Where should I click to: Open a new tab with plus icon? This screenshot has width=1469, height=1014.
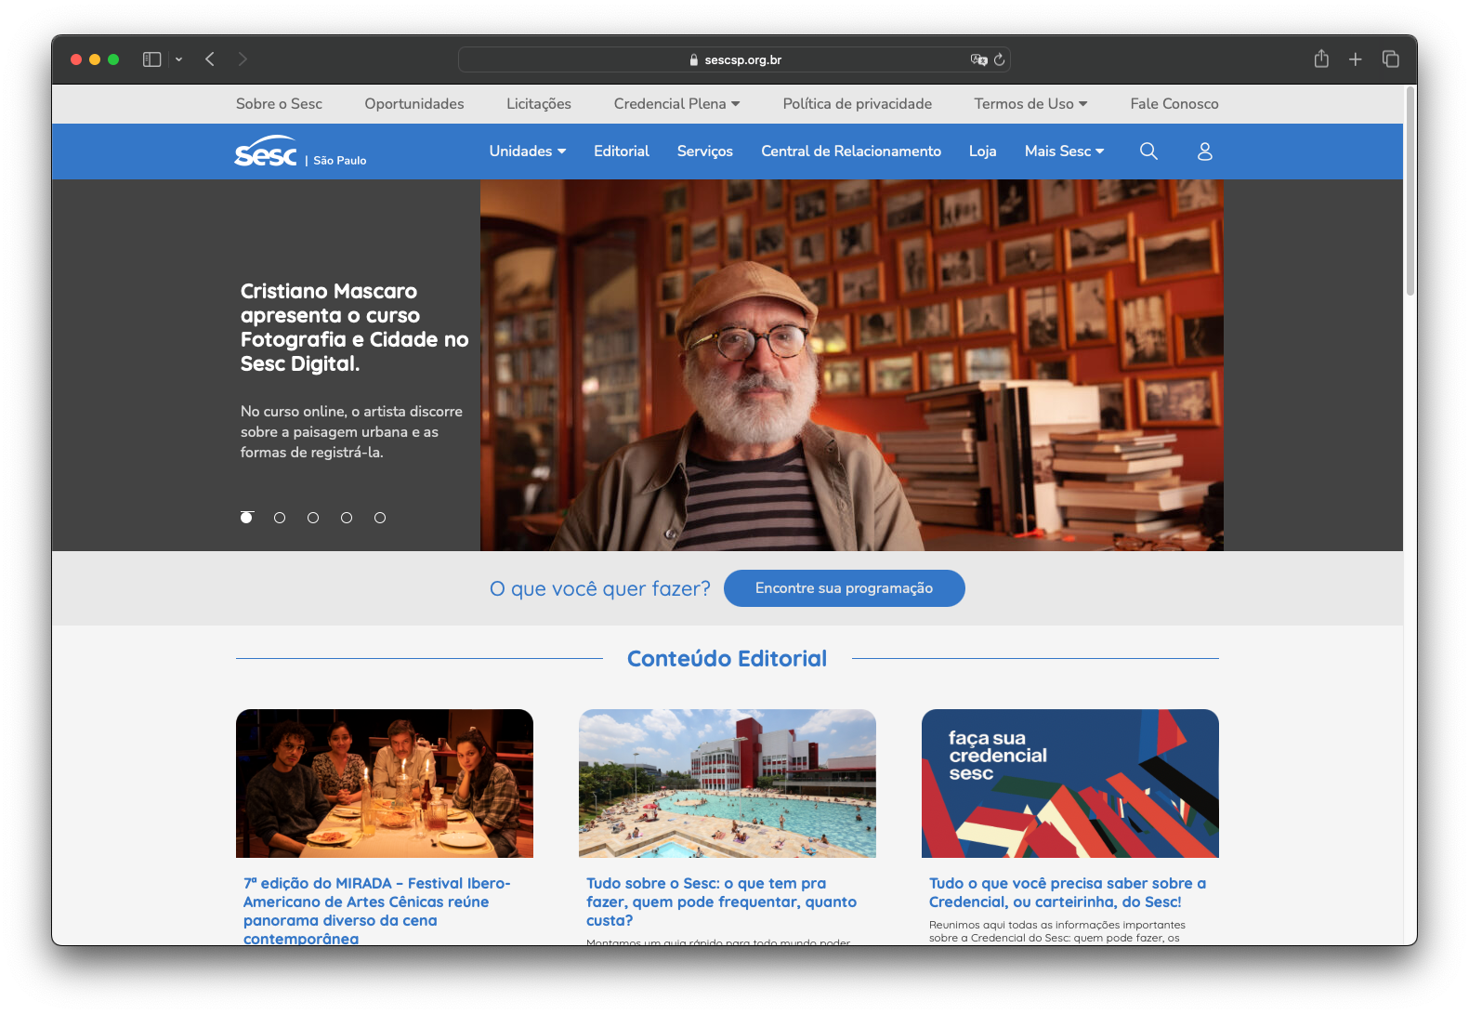click(x=1356, y=59)
